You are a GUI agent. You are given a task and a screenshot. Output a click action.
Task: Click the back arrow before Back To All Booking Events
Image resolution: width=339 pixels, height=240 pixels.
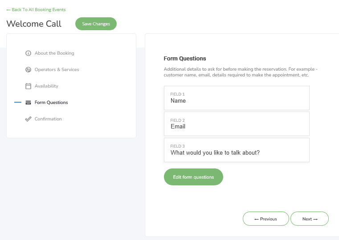(8, 10)
